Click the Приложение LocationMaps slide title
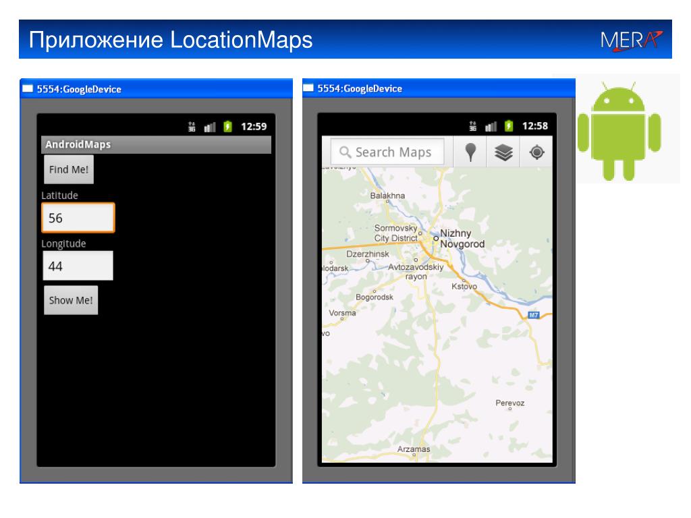The image size is (691, 518). pos(171,40)
